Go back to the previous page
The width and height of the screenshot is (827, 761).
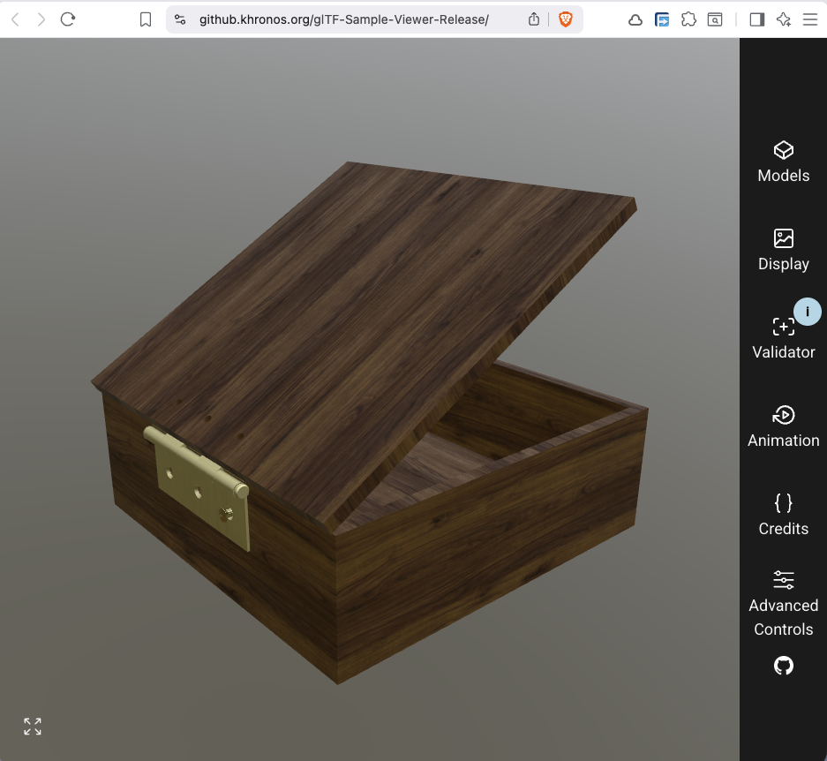click(15, 19)
